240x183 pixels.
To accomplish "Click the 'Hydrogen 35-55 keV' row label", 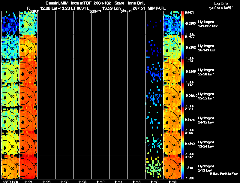I will 206,96.
